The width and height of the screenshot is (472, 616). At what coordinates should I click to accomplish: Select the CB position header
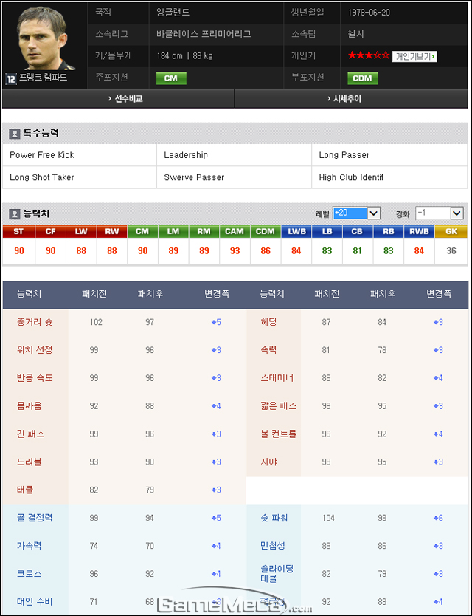tap(358, 231)
